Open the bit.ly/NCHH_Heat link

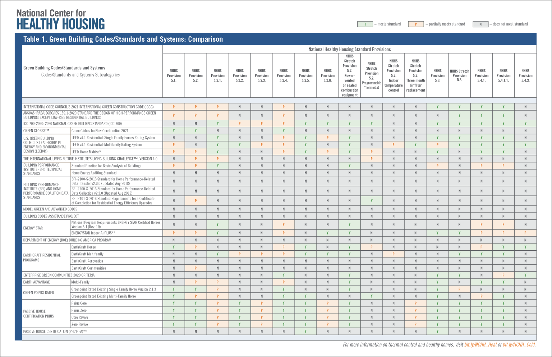480,345
